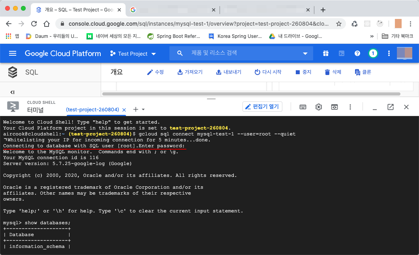
Task: Open the help question mark icon
Action: click(357, 53)
